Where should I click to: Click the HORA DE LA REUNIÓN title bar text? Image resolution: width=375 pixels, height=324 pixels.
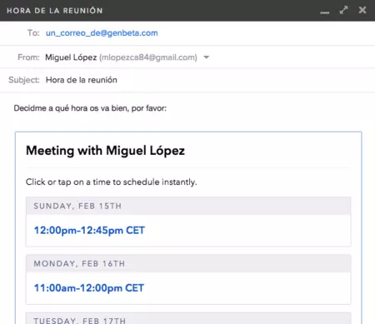pos(55,11)
